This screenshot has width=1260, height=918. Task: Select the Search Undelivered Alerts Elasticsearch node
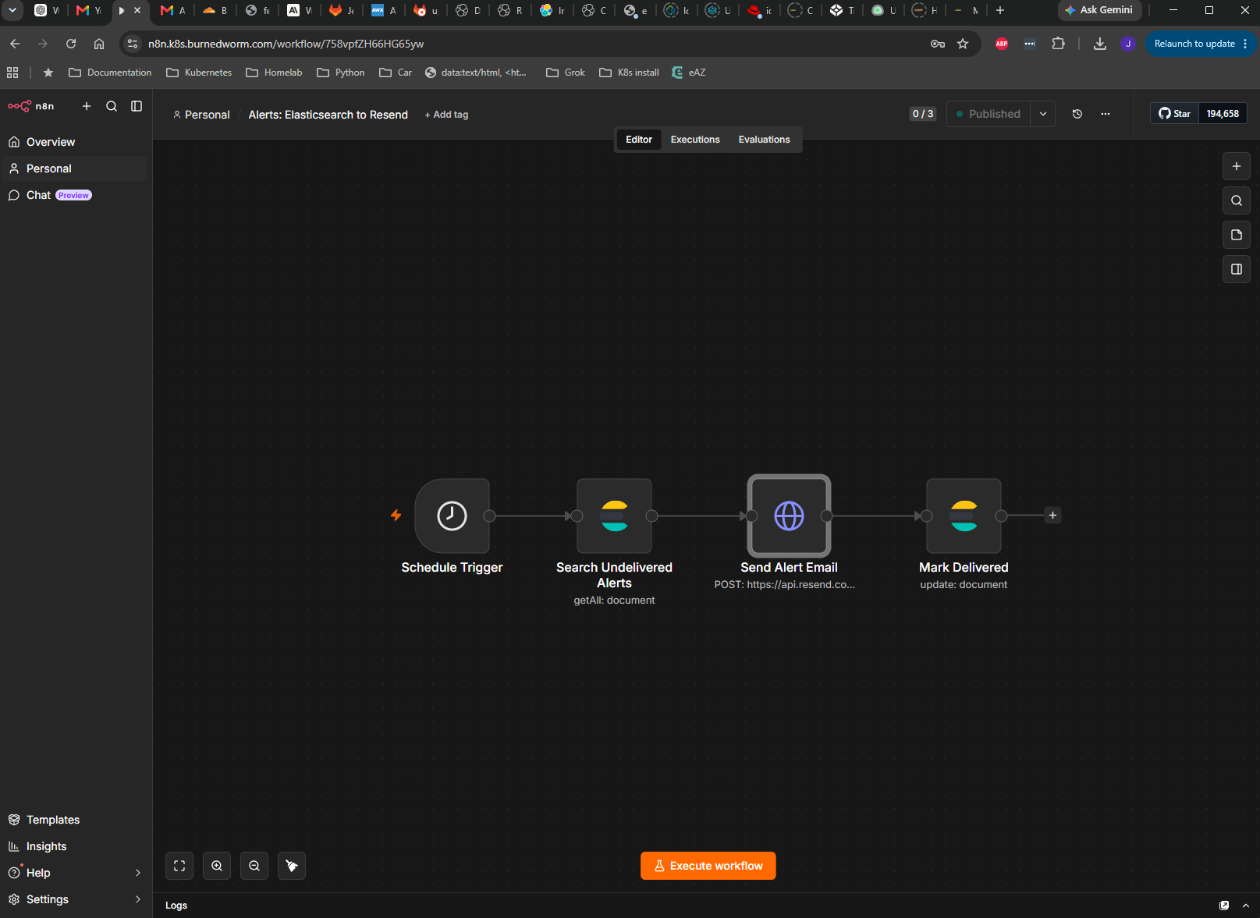tap(614, 516)
